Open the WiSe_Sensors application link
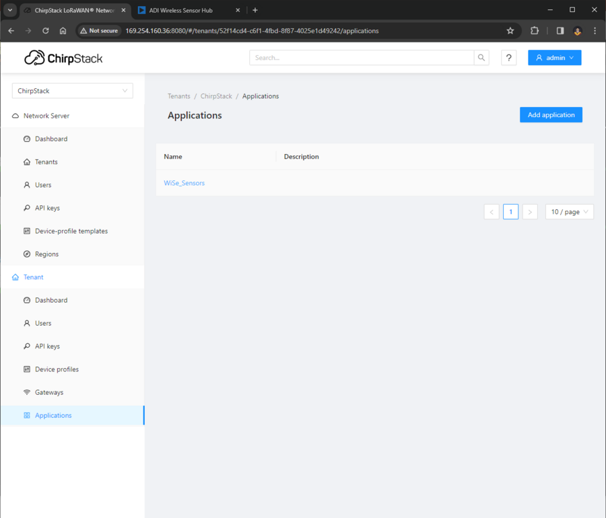 point(184,182)
